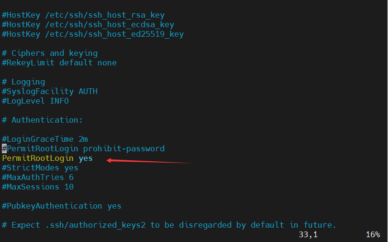The width and height of the screenshot is (388, 242).
Task: Place cursor on #RekeyLimit default none
Action: tap(59, 63)
